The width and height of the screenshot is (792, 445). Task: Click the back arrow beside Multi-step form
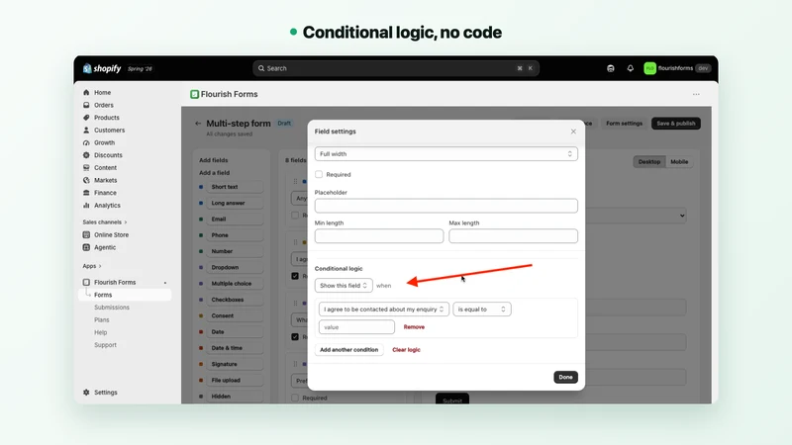[198, 123]
